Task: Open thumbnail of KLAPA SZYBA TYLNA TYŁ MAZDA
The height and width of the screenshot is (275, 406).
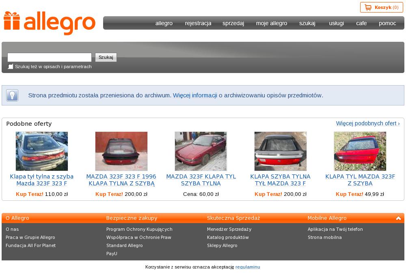Action: click(x=281, y=151)
